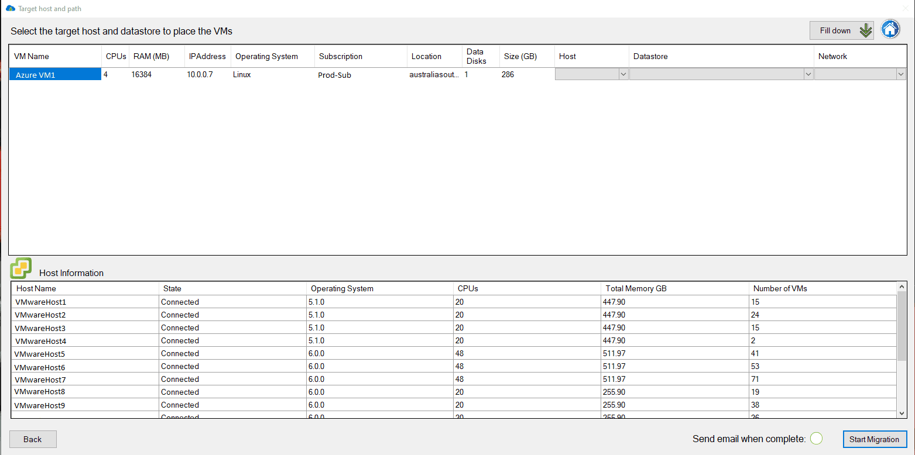This screenshot has height=455, width=915.
Task: Click the cloud icon in title bar
Action: pyautogui.click(x=10, y=9)
